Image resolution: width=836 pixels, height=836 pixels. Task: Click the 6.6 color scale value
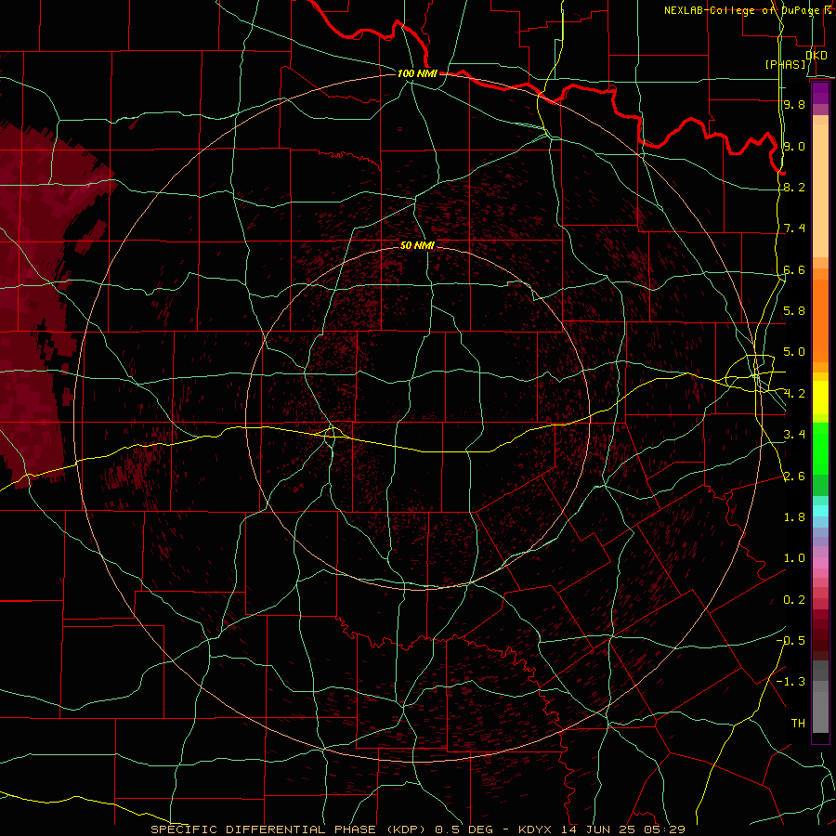[x=794, y=269]
